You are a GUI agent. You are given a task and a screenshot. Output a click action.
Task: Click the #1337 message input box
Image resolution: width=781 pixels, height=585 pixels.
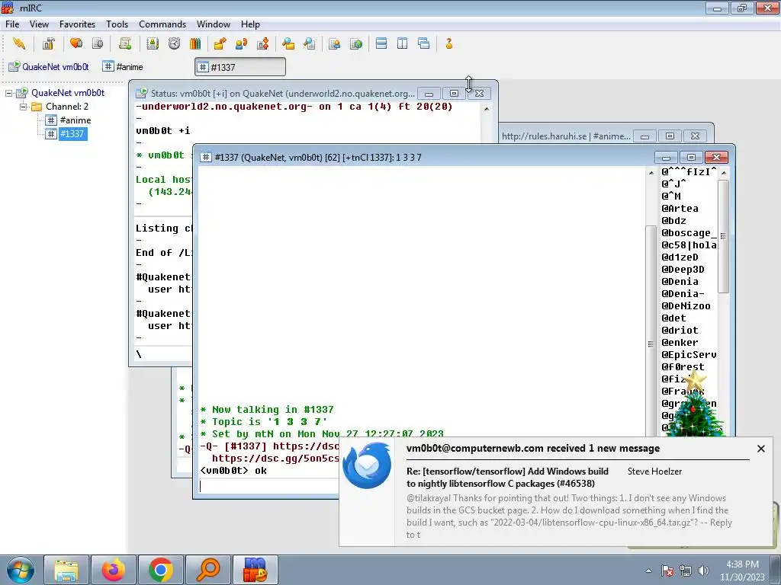coord(269,486)
